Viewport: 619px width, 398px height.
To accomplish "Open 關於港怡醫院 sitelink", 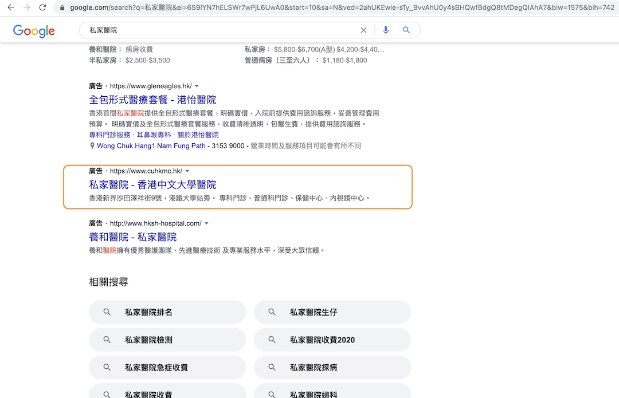I will [x=198, y=135].
